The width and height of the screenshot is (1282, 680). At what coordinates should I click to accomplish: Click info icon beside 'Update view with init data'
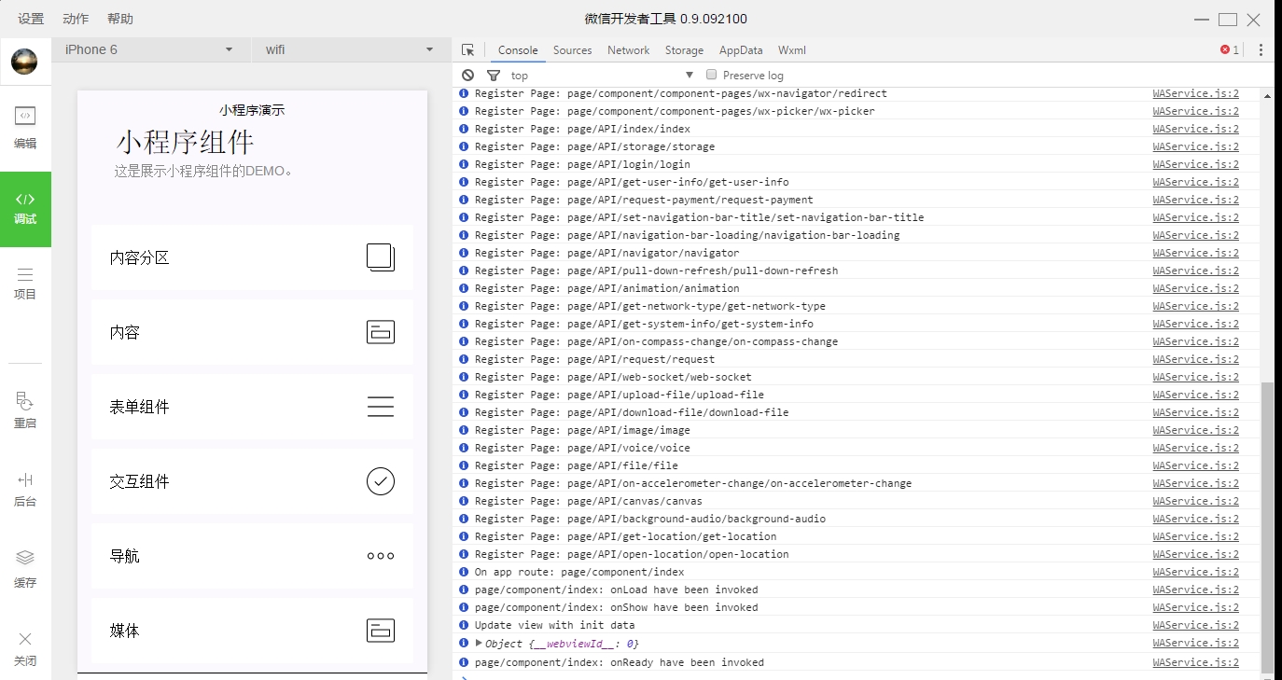pos(464,625)
